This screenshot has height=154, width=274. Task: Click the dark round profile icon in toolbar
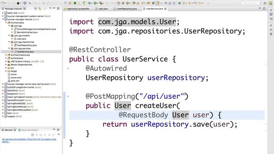click(18, 3)
